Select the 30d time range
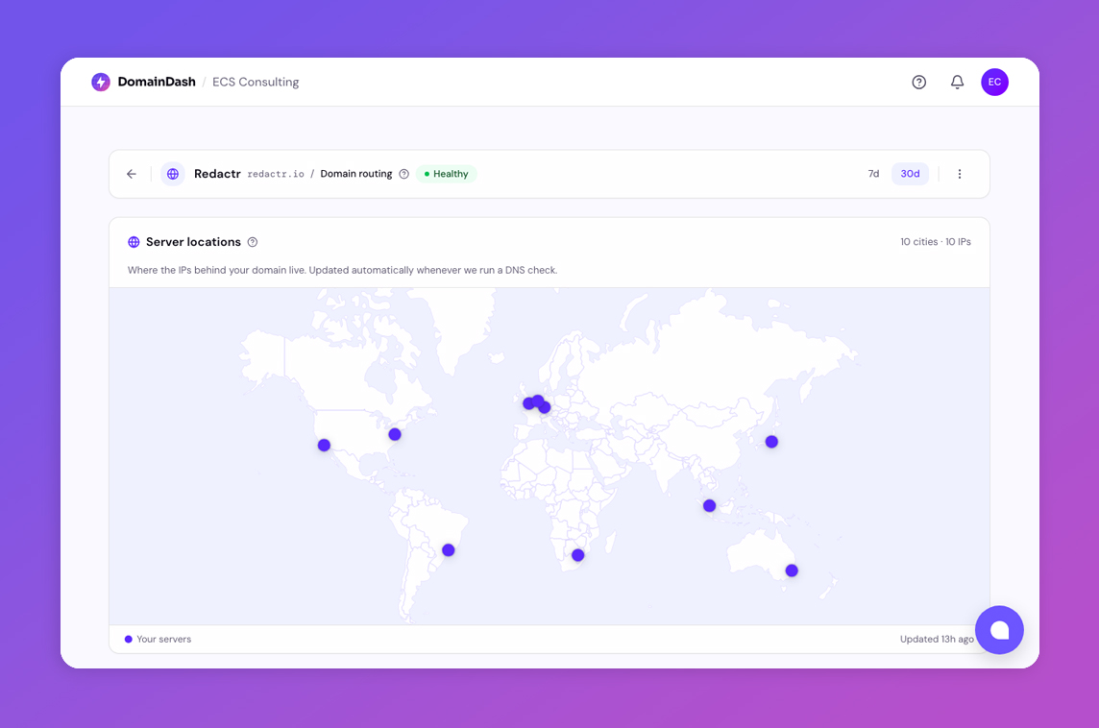Viewport: 1099px width, 728px height. (x=910, y=174)
